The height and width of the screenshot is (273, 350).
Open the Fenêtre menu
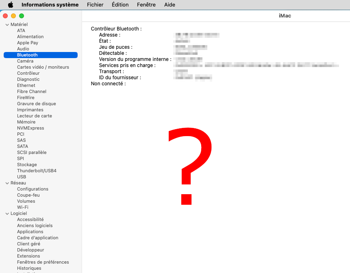coord(146,5)
